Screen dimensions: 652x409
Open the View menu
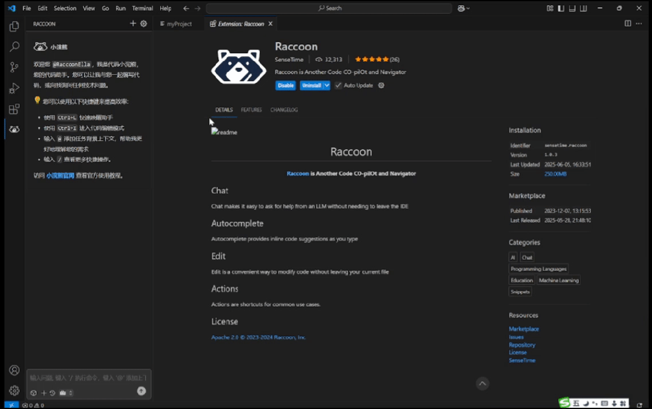(89, 8)
